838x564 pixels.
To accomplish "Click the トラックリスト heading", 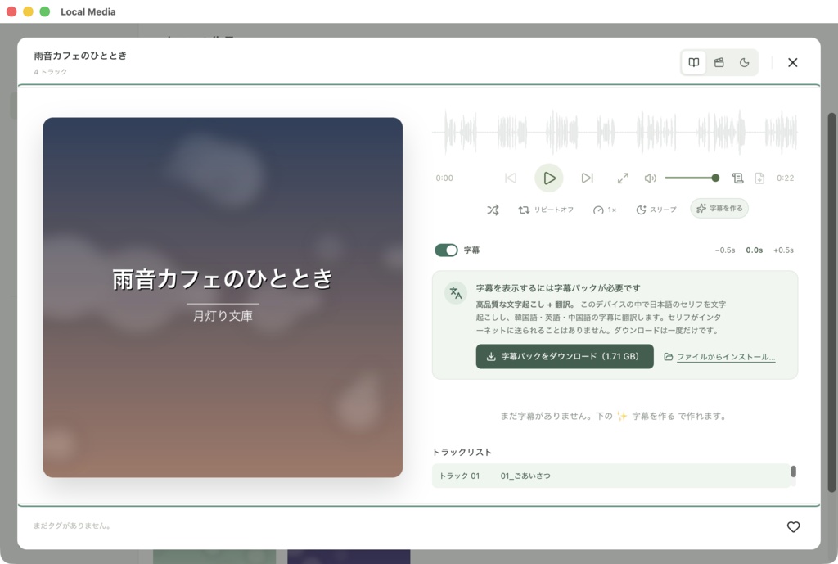I will point(462,453).
